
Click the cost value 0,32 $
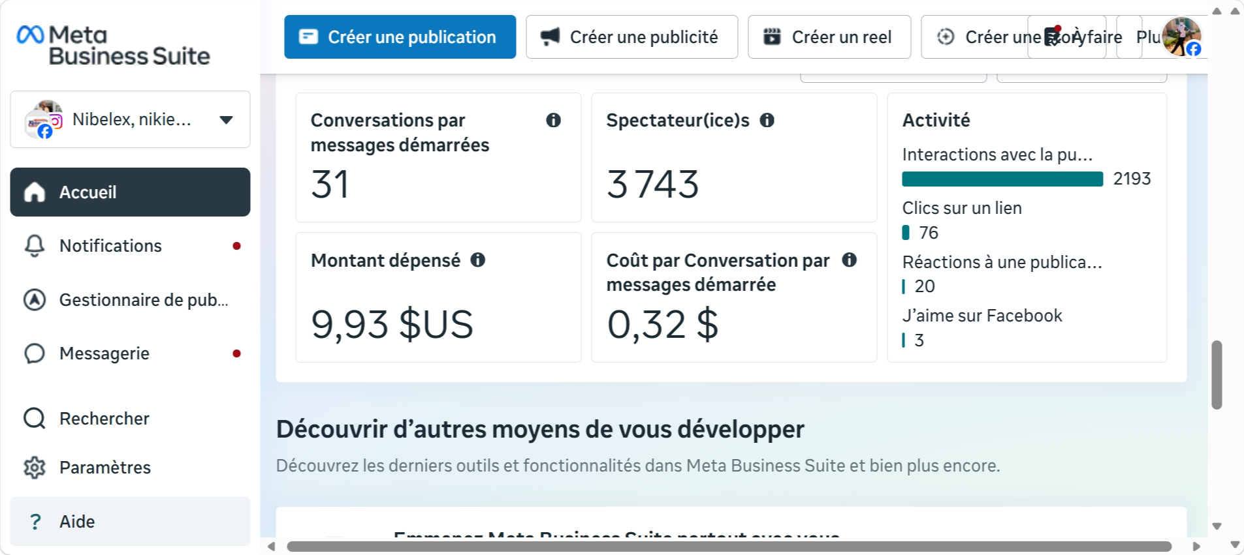click(x=662, y=324)
